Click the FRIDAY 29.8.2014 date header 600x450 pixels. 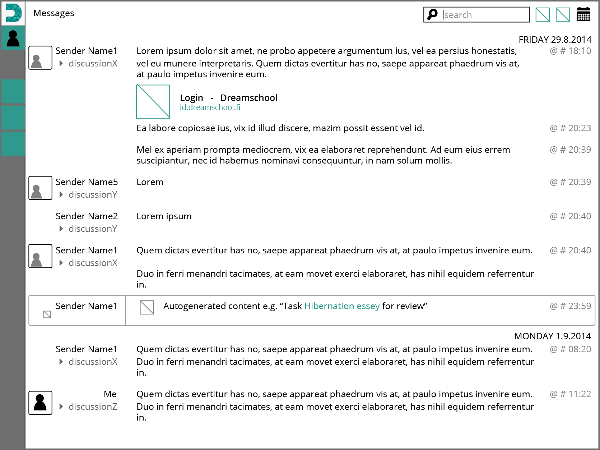(x=555, y=40)
